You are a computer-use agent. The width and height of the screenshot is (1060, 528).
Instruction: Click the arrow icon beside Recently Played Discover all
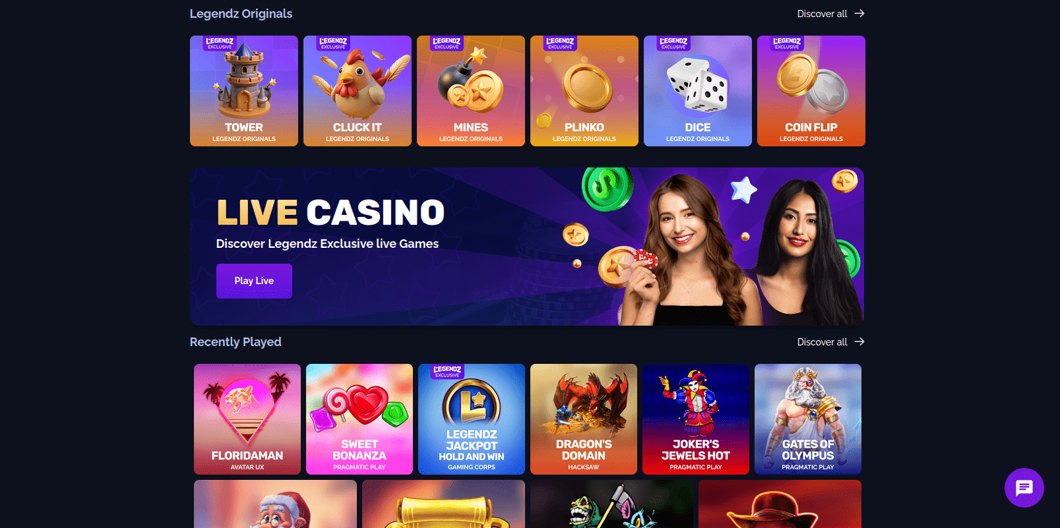click(859, 341)
